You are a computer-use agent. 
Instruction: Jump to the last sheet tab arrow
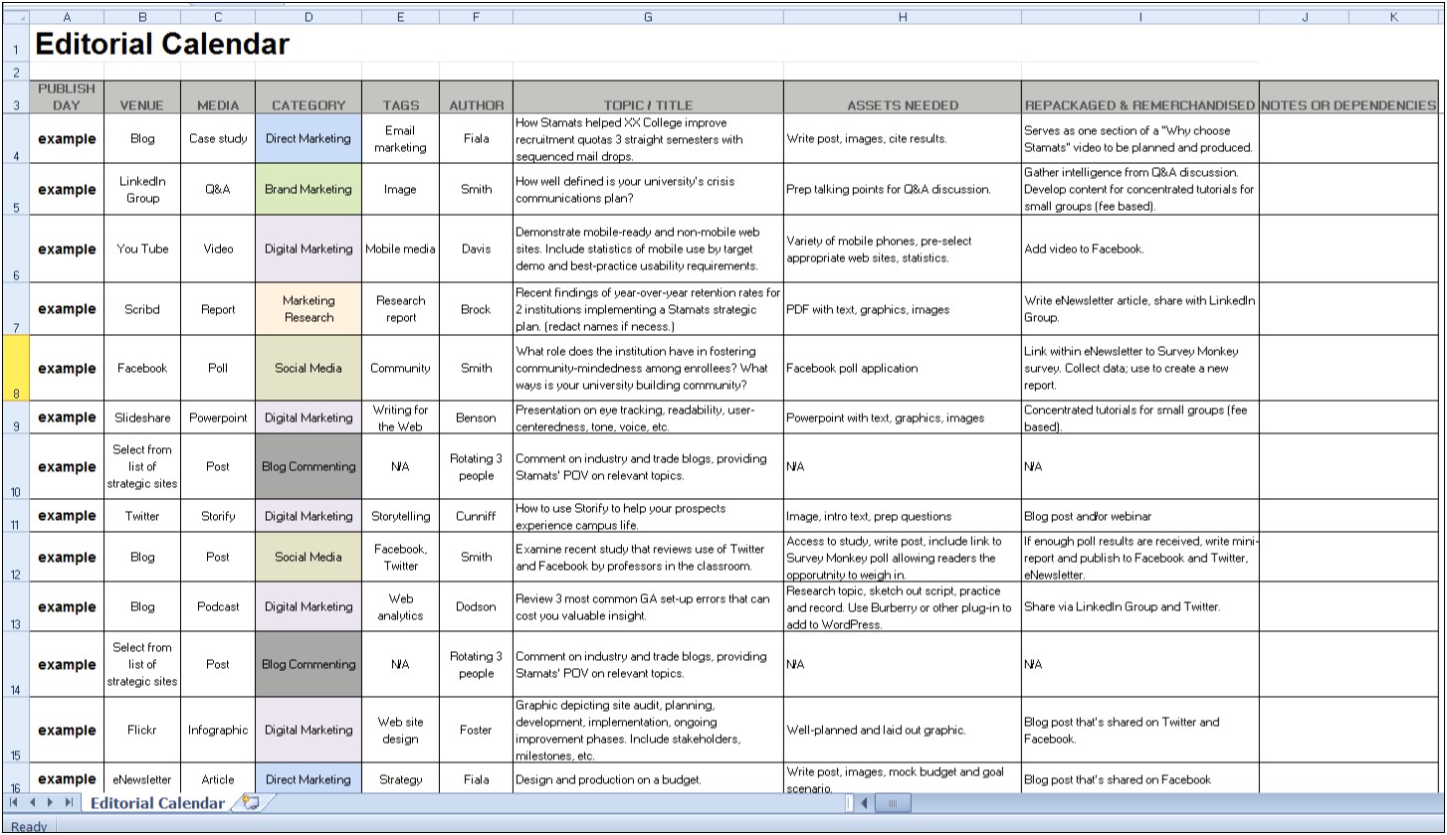69,802
